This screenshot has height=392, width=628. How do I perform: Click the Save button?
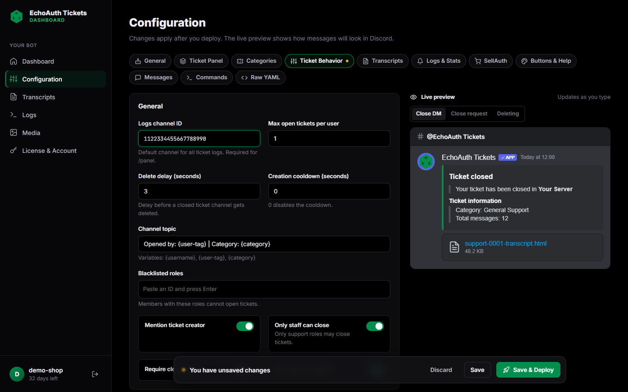(478, 370)
